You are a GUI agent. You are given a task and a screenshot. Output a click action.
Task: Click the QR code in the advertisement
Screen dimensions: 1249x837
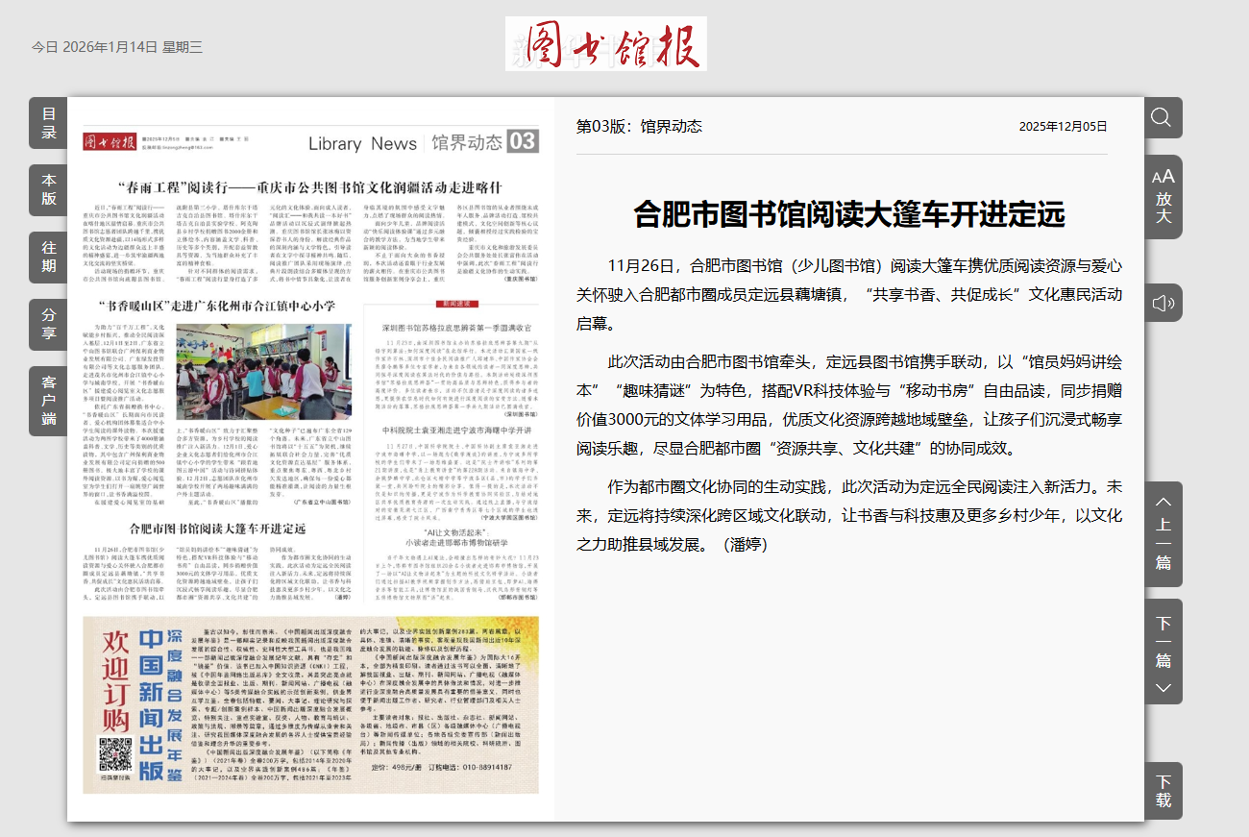114,754
